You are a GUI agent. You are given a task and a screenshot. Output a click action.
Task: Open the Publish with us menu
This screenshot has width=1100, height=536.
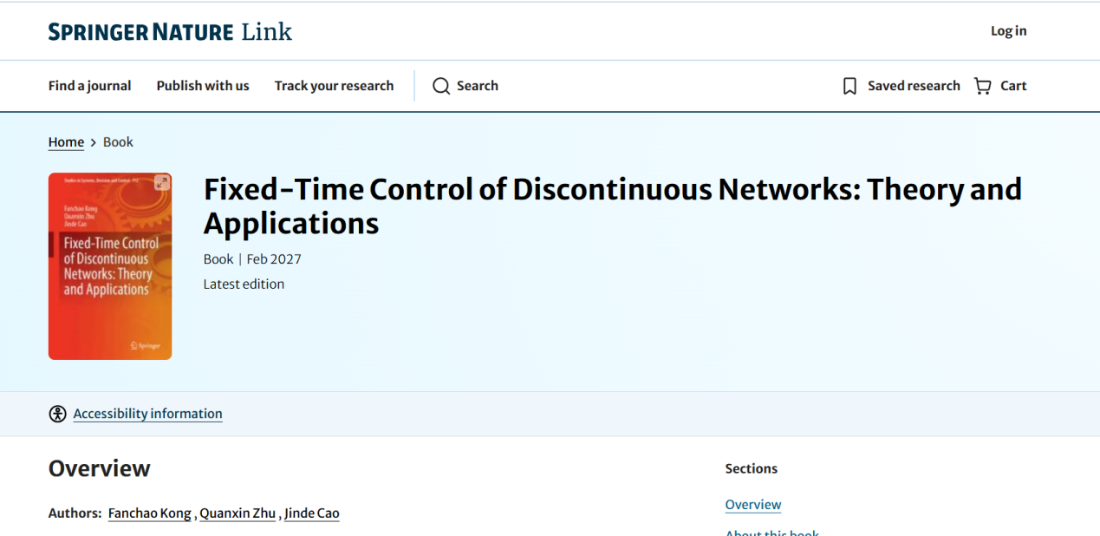tap(203, 86)
